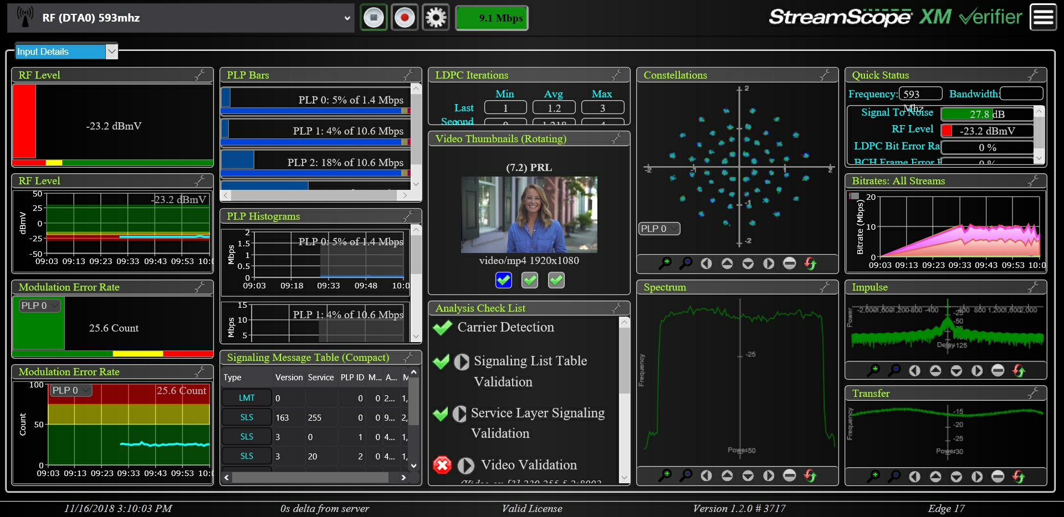The width and height of the screenshot is (1064, 517).
Task: Click the Analysis Check List vertical scrollbar
Action: point(625,400)
